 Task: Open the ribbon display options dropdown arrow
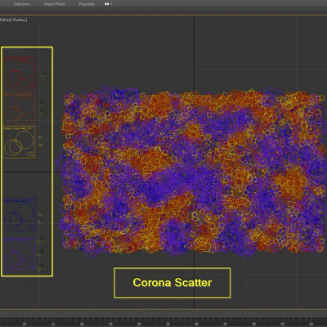tap(111, 4)
